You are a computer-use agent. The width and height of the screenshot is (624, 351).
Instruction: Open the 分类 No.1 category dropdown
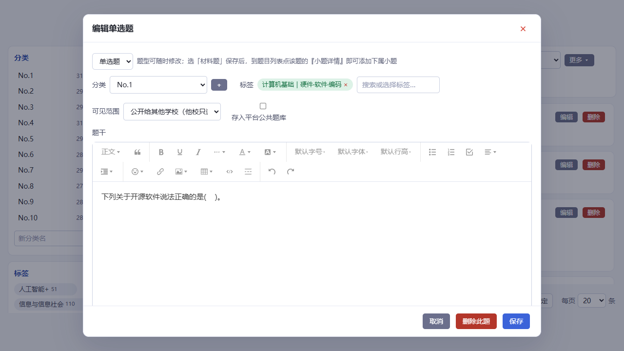click(158, 85)
